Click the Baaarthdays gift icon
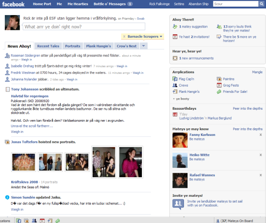The image size is (266, 223). coord(175,115)
